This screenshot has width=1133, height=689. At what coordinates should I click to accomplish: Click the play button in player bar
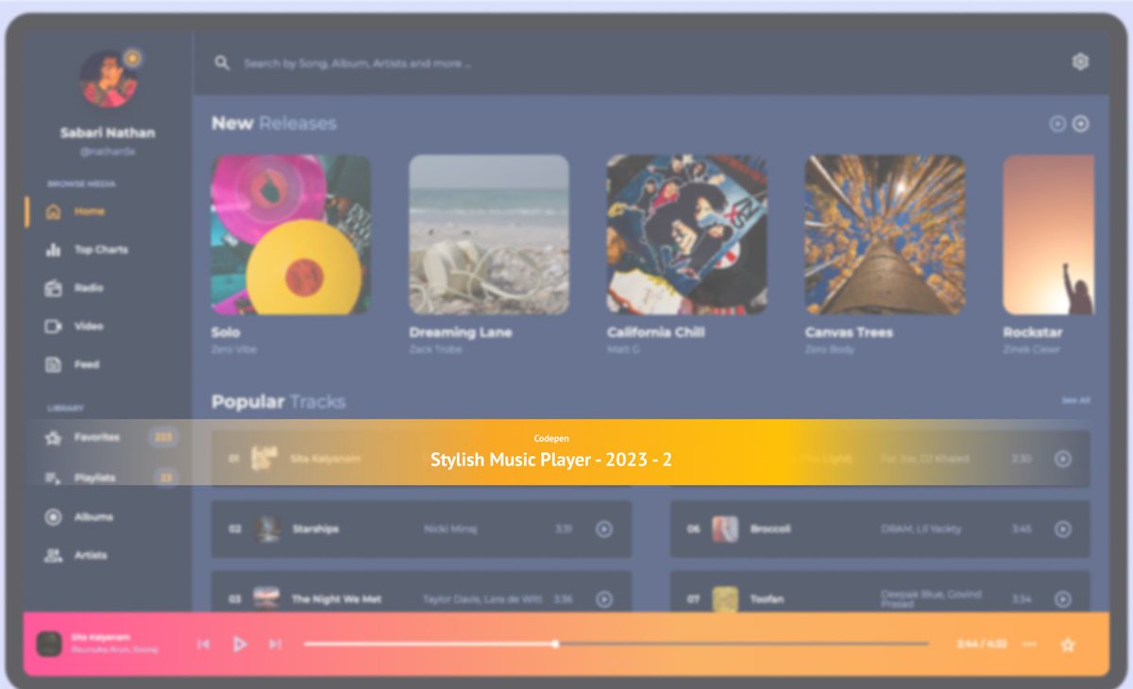click(x=240, y=645)
